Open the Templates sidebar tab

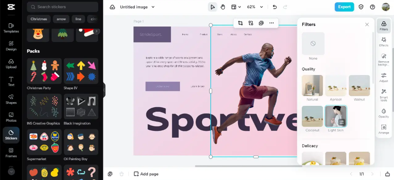point(11,28)
